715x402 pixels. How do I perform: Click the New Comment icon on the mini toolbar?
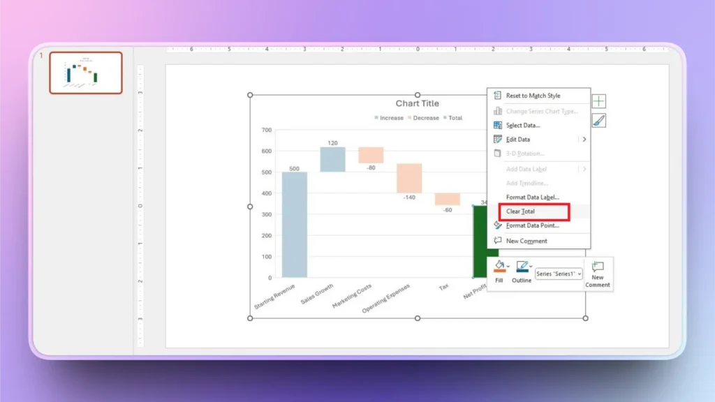596,267
